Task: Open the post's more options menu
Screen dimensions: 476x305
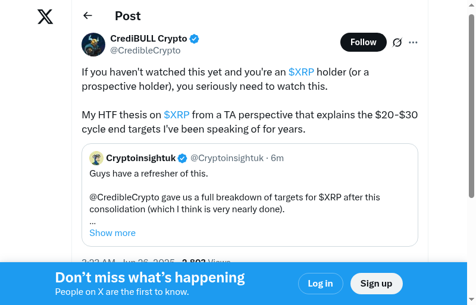Action: (414, 42)
